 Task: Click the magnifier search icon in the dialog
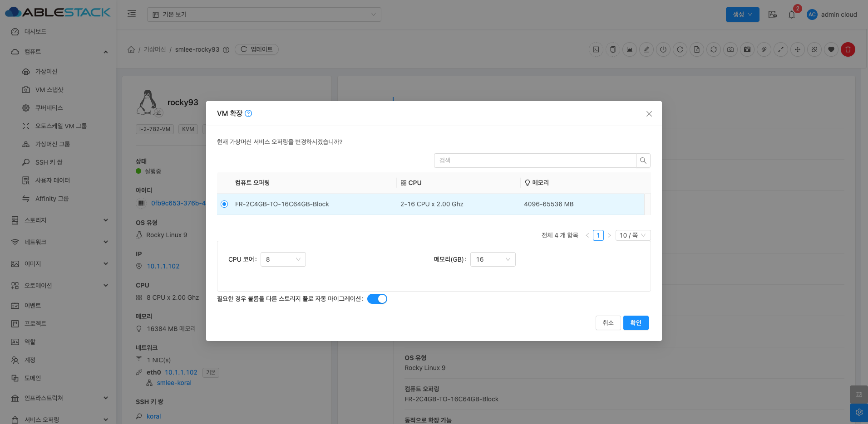tap(643, 161)
